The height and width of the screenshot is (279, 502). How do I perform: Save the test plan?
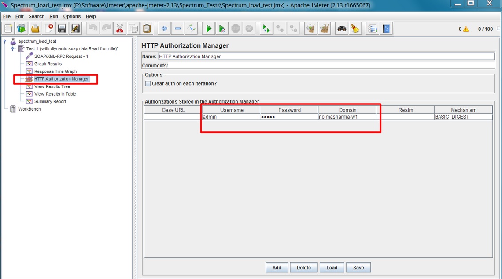(62, 28)
